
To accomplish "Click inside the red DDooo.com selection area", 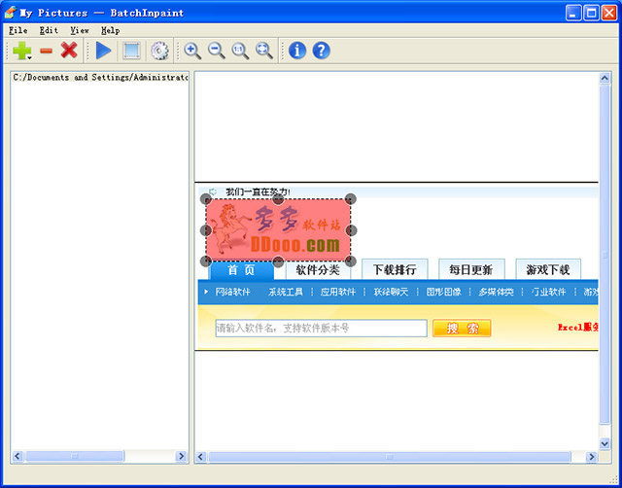I will coord(278,230).
